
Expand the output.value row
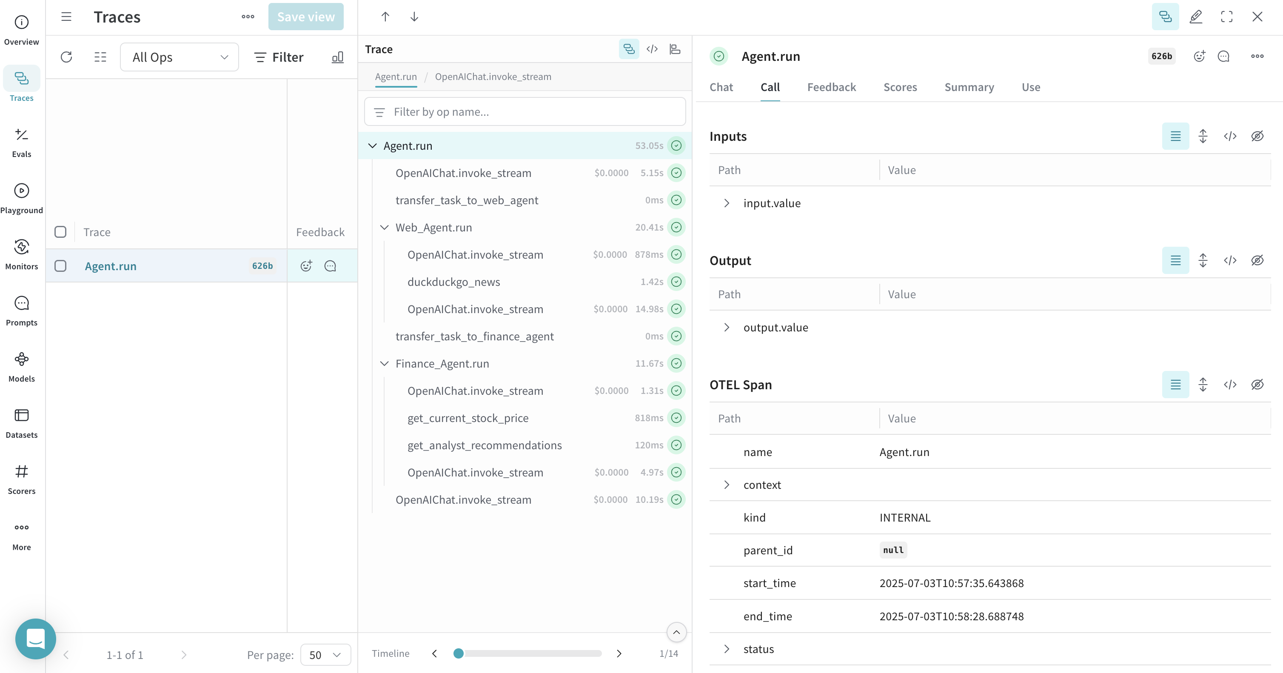pos(726,327)
